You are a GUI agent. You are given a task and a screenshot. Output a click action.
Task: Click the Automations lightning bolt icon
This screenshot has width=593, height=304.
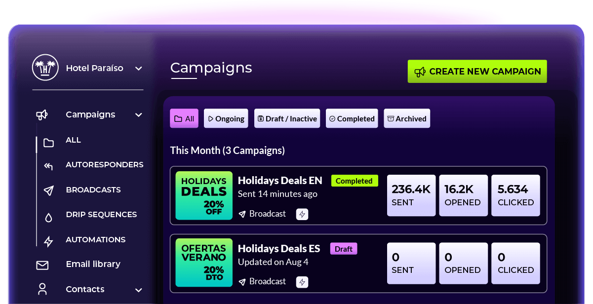(48, 241)
